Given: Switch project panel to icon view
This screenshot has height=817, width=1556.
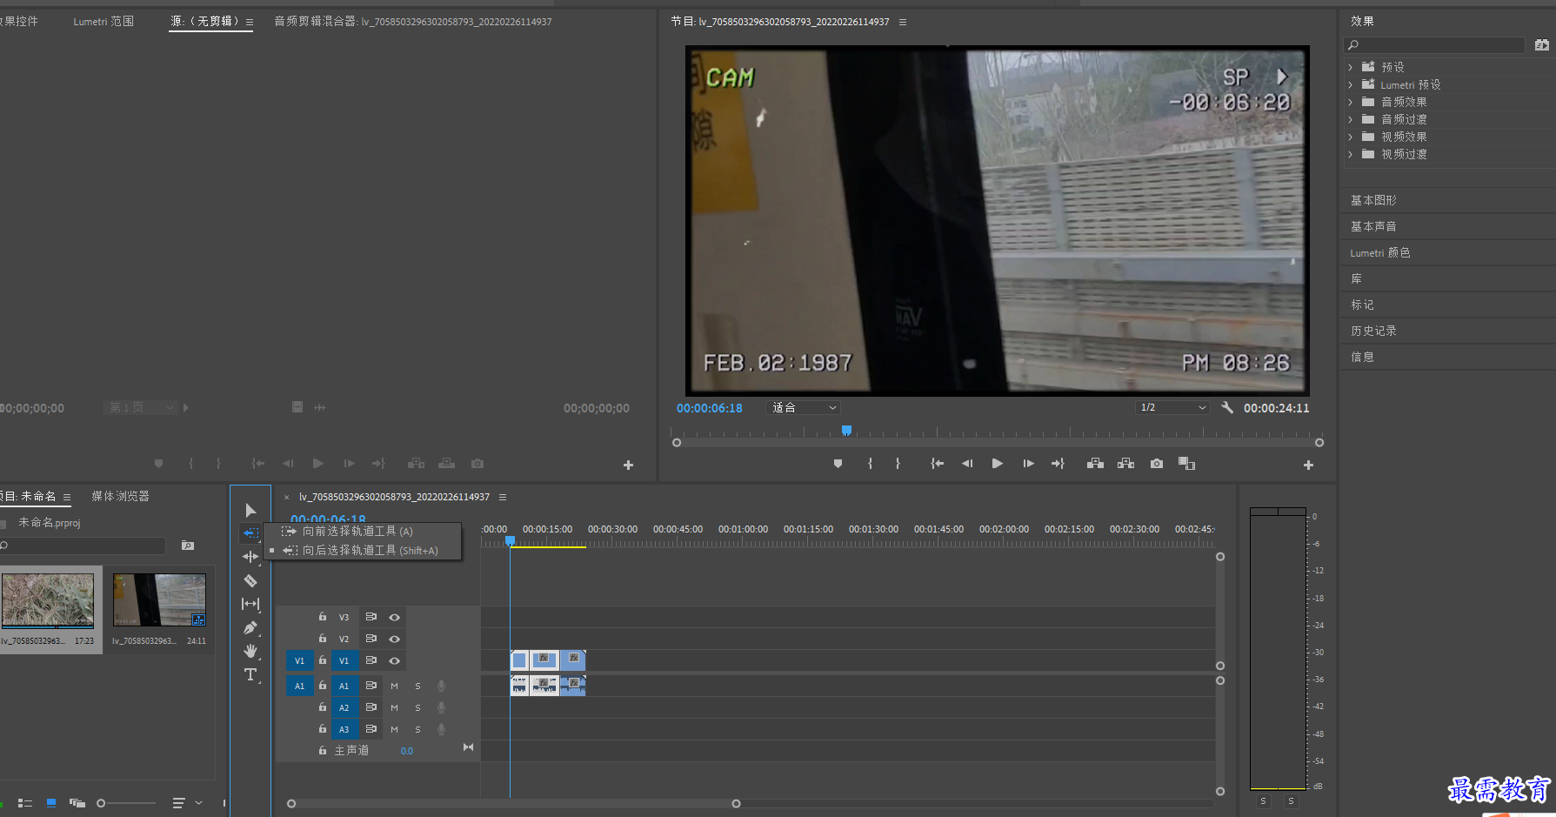Looking at the screenshot, I should tap(51, 803).
